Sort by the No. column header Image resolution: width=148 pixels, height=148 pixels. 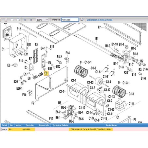(11, 125)
